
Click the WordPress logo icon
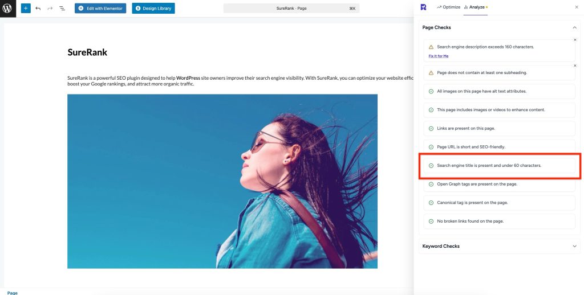tap(7, 9)
